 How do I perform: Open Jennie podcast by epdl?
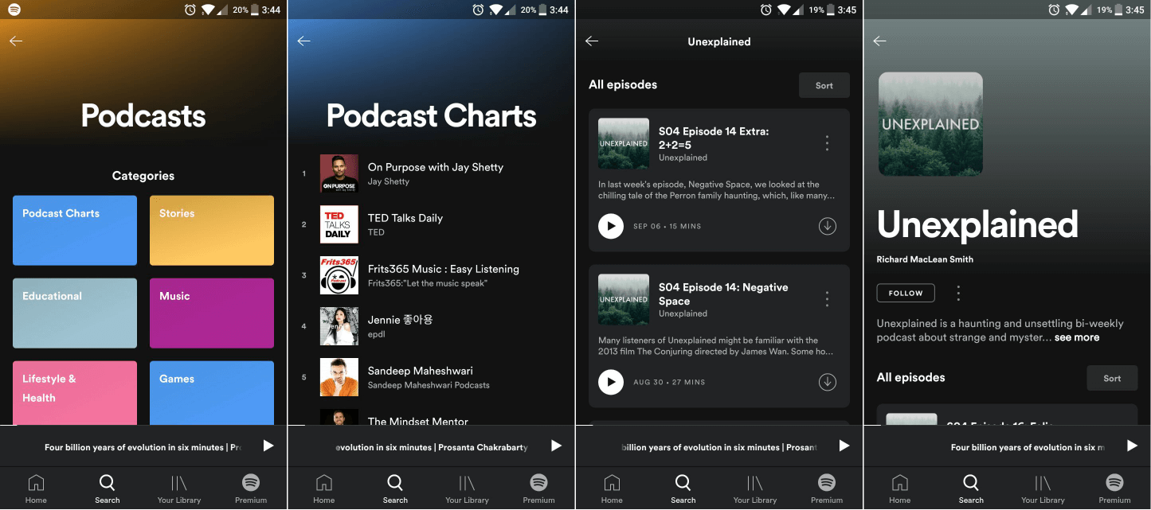point(431,326)
